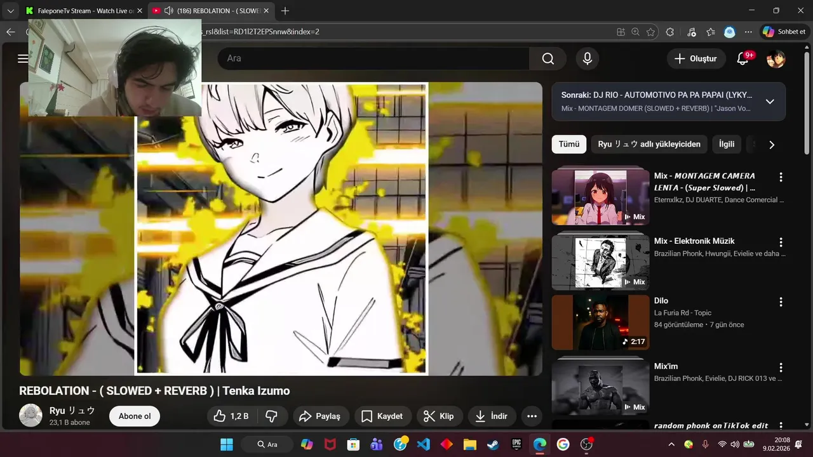Open more actions ellipsis under video

532,416
